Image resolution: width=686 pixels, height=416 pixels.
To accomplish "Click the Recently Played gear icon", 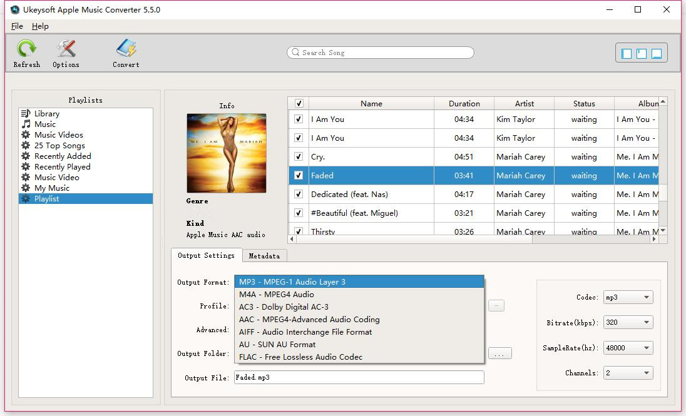I will [26, 166].
